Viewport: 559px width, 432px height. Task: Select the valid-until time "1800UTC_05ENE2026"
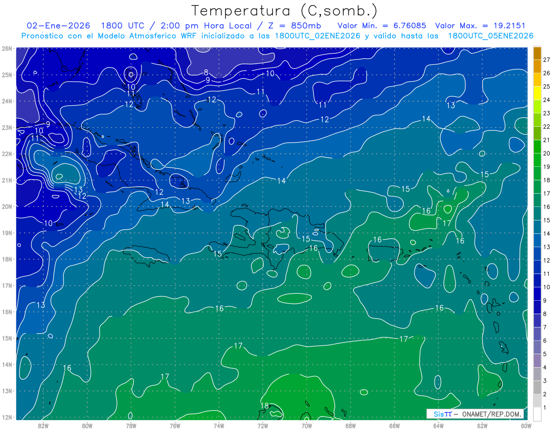point(491,36)
